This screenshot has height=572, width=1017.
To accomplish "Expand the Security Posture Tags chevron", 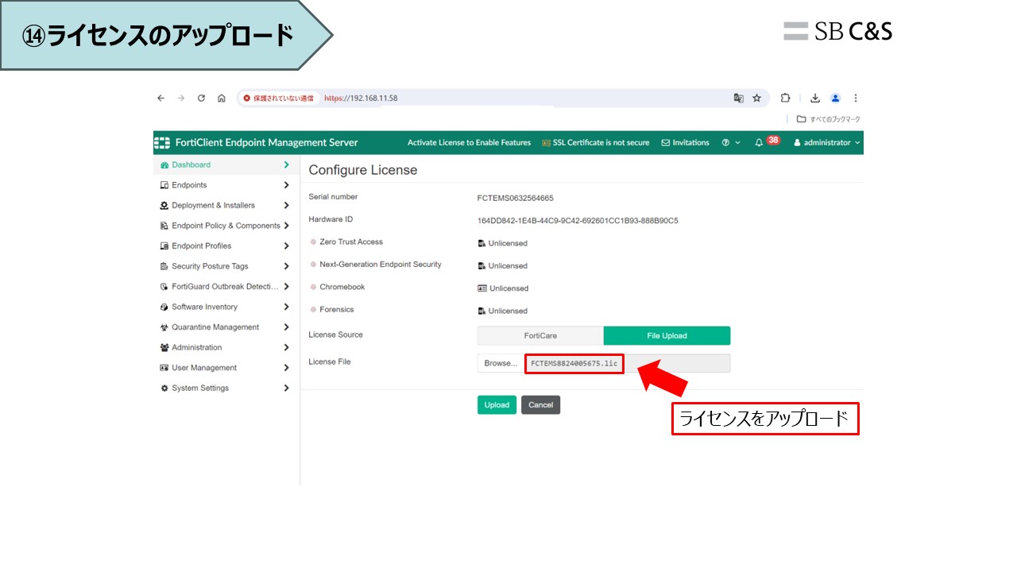I will coord(286,266).
